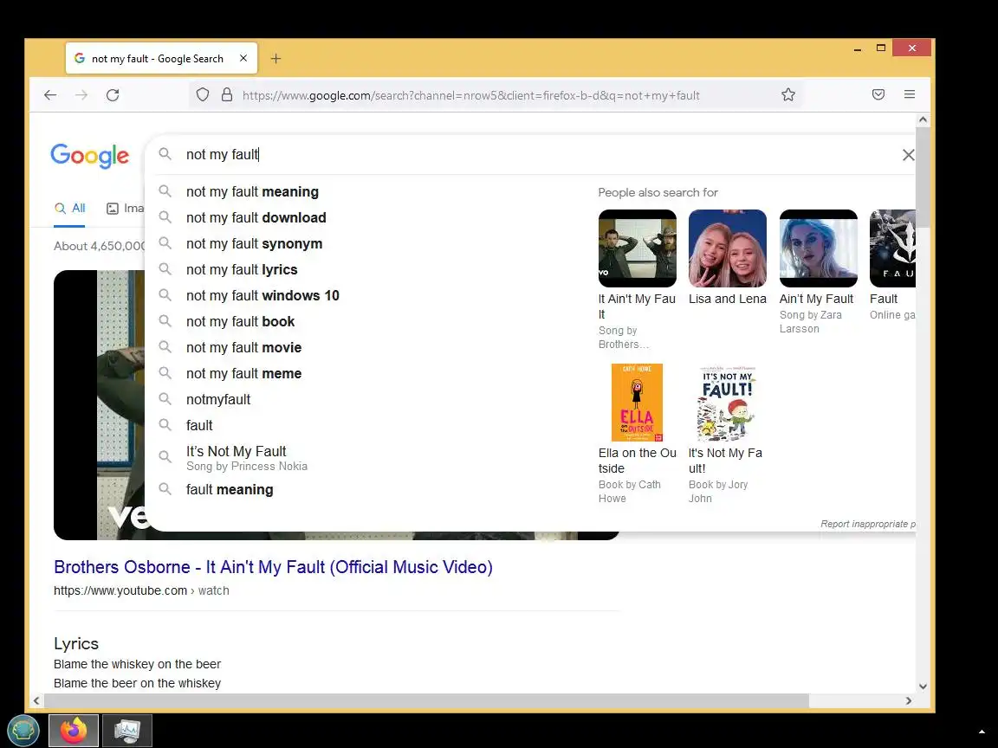998x748 pixels.
Task: Click 'Report inappropriate predictions' link
Action: click(x=867, y=524)
